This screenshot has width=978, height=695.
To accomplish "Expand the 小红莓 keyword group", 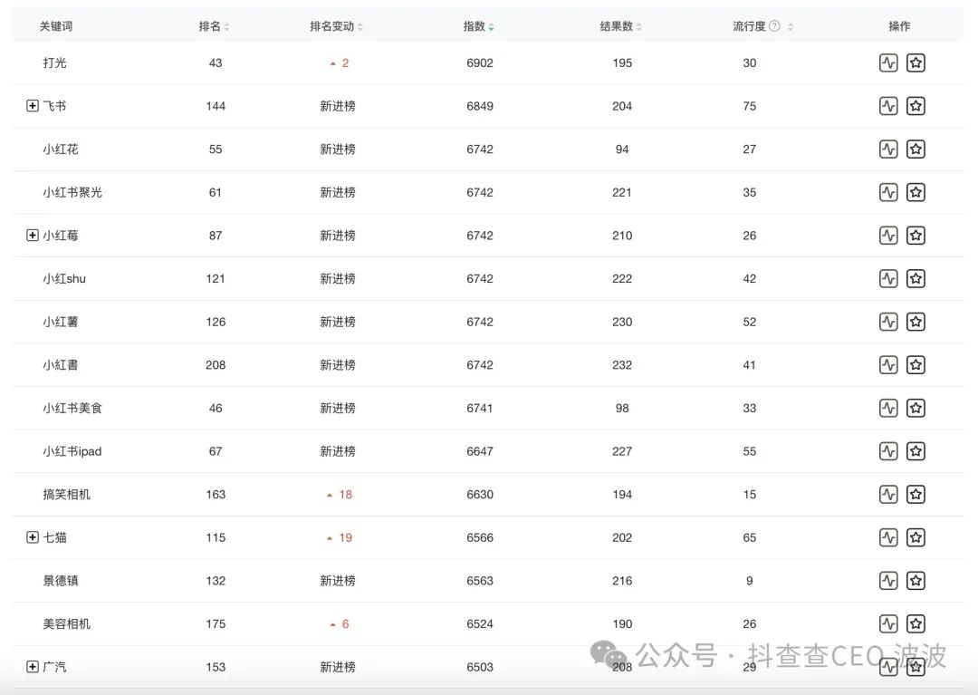I will [x=33, y=236].
